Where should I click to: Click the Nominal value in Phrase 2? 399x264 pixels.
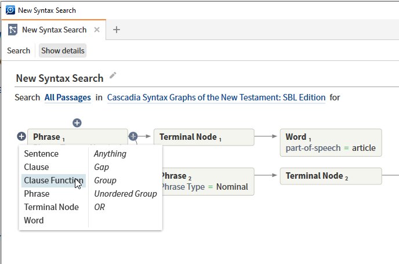point(232,187)
